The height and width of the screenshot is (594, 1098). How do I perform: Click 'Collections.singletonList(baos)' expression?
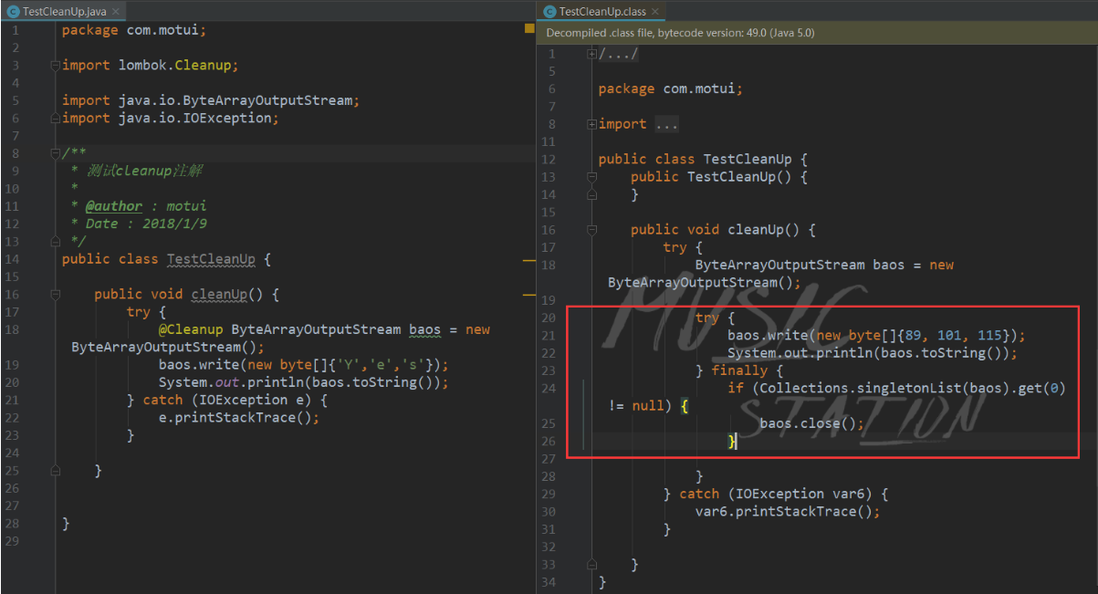pyautogui.click(x=880, y=389)
